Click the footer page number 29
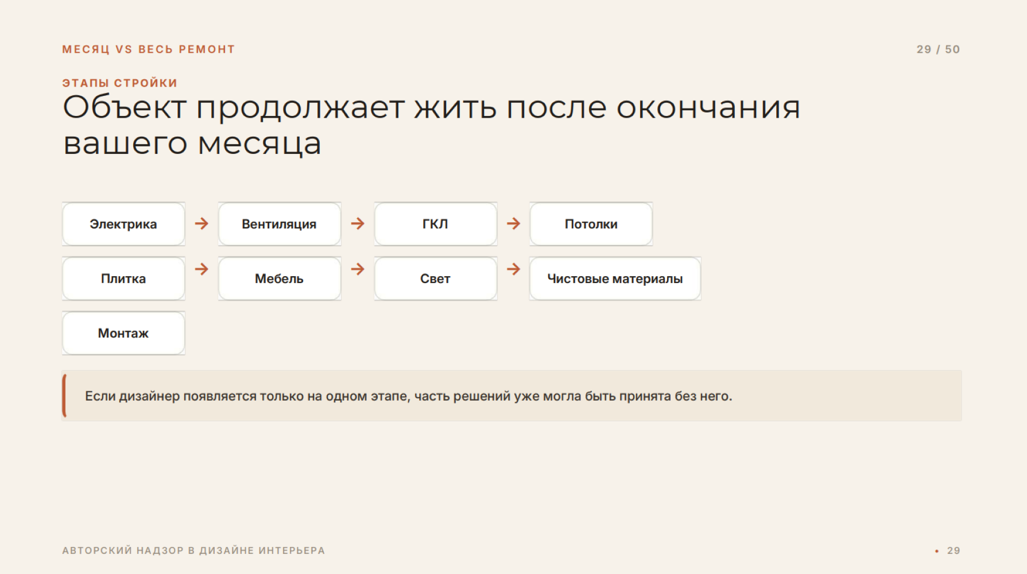 954,550
